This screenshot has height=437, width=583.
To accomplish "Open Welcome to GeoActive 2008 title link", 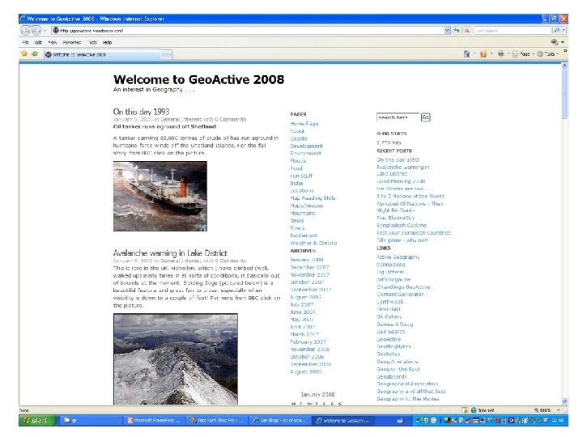I will point(198,79).
